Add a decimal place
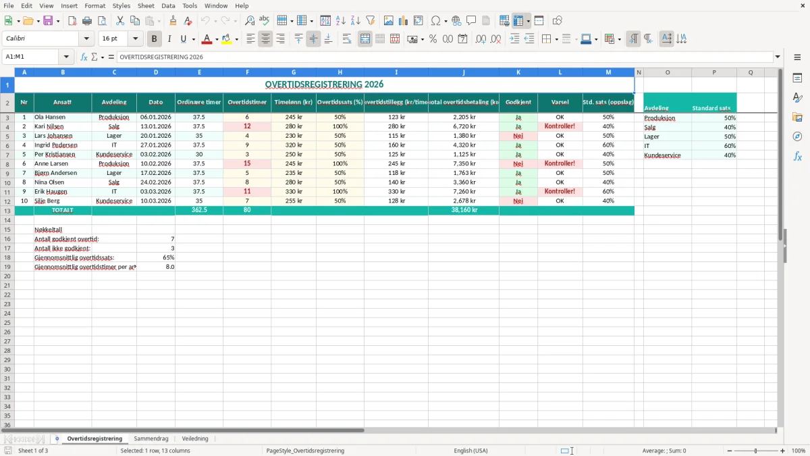 (481, 39)
